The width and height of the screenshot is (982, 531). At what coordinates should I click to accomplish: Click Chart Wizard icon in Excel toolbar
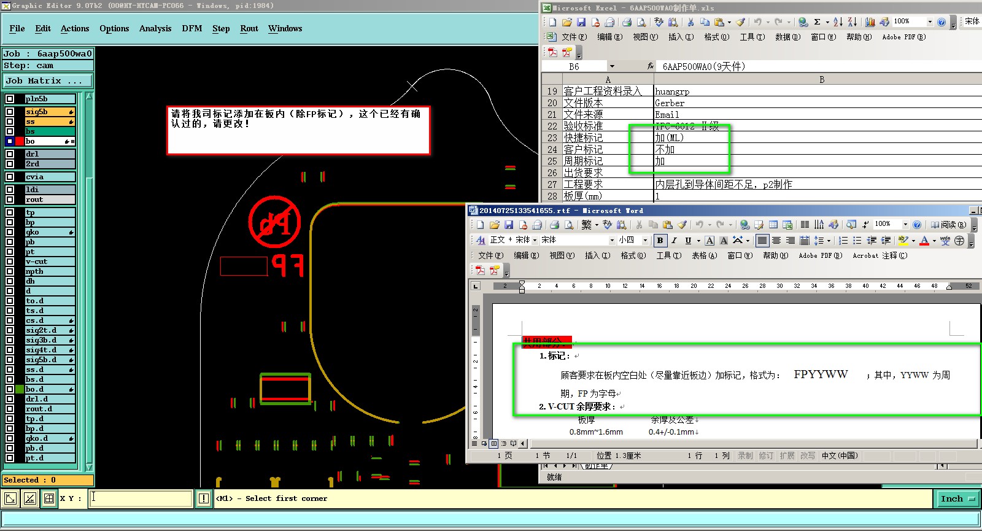click(870, 22)
